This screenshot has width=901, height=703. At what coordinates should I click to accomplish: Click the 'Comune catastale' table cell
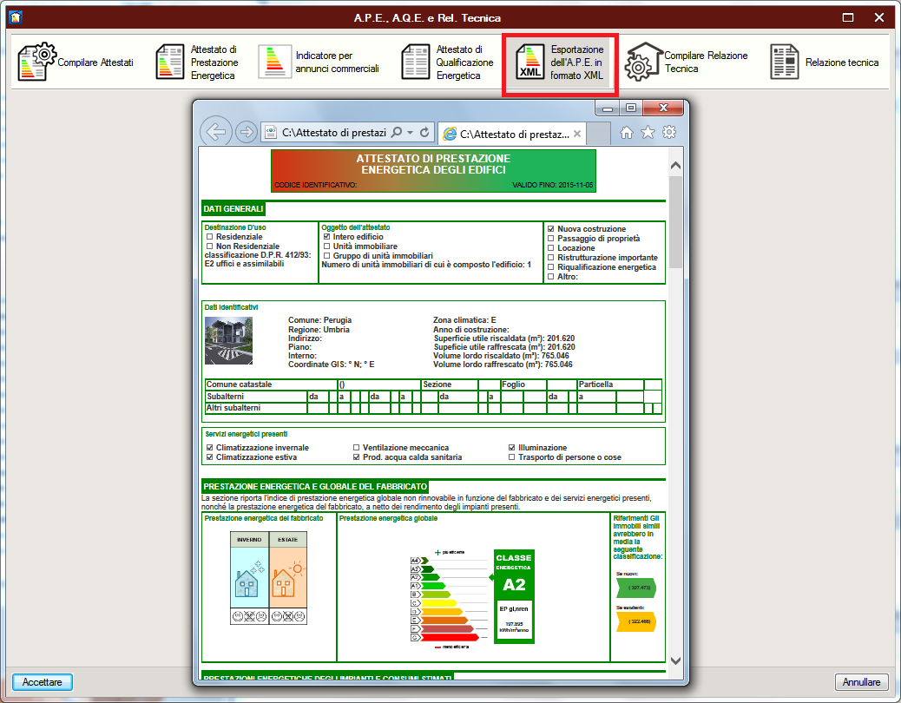pos(271,384)
